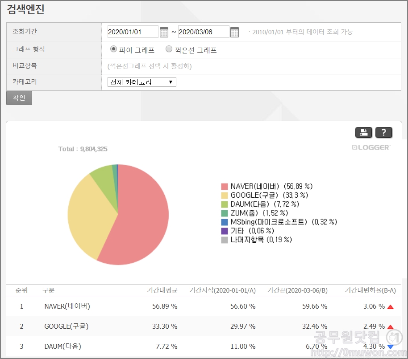Click the 56.89 % average cell
The width and height of the screenshot is (408, 359).
click(x=165, y=306)
